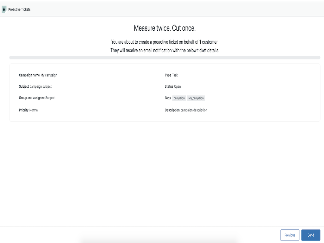Click the gray progress bar
This screenshot has height=243, width=324.
pos(165,58)
